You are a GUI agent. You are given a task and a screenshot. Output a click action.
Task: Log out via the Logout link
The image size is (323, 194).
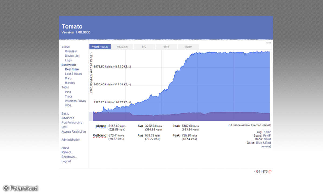(x=66, y=161)
